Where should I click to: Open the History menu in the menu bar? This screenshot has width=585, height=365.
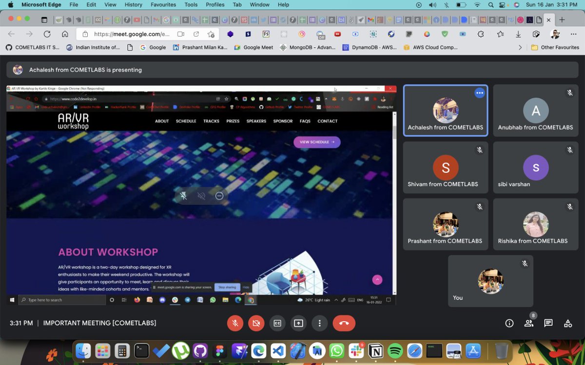pos(133,4)
